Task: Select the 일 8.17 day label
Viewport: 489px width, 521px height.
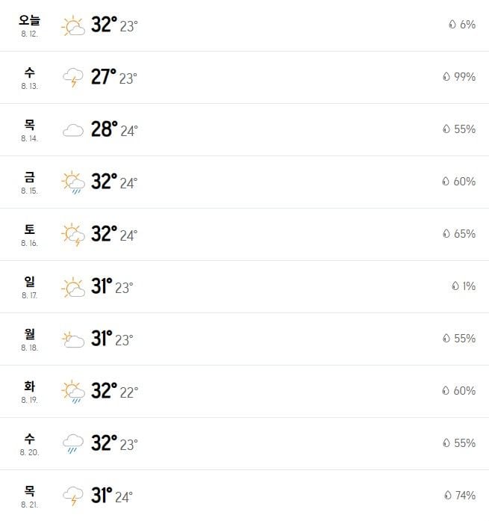Action: pyautogui.click(x=30, y=287)
